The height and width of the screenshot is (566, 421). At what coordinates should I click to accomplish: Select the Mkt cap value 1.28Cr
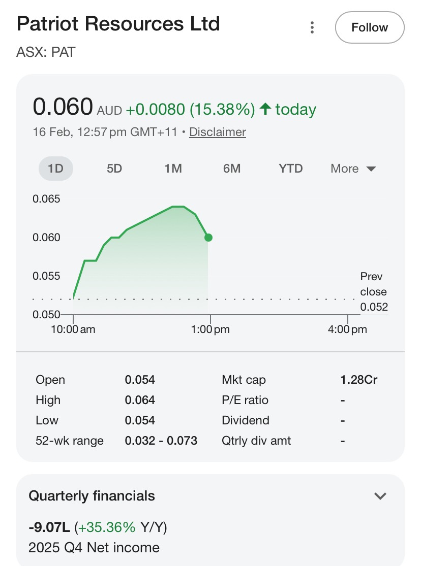coord(359,380)
